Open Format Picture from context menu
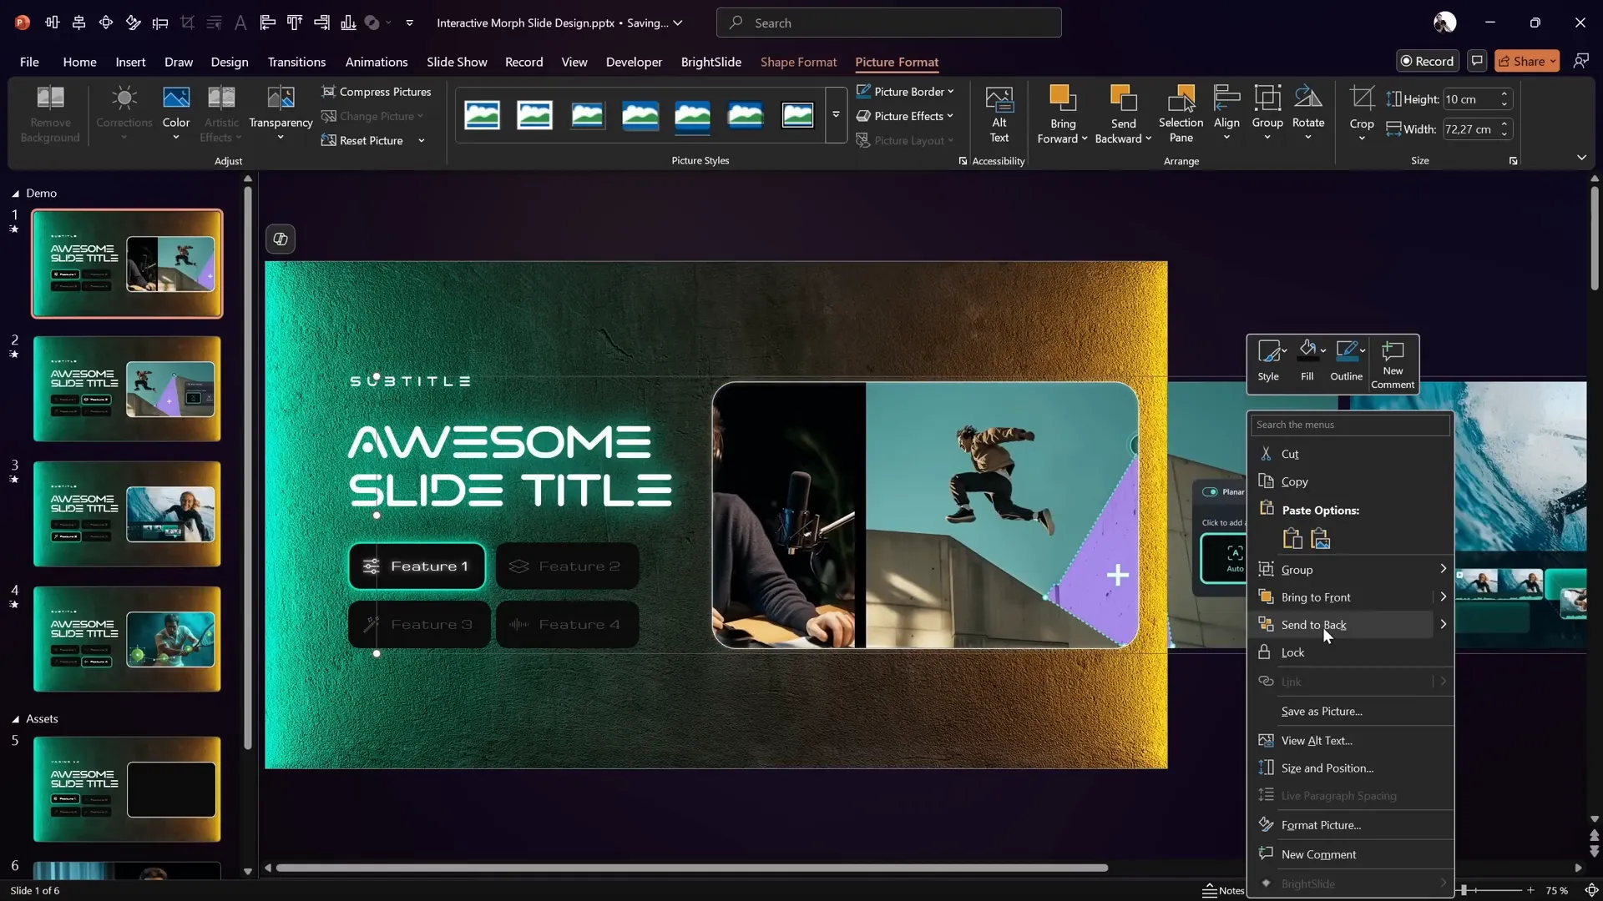The width and height of the screenshot is (1603, 901). point(1351,825)
